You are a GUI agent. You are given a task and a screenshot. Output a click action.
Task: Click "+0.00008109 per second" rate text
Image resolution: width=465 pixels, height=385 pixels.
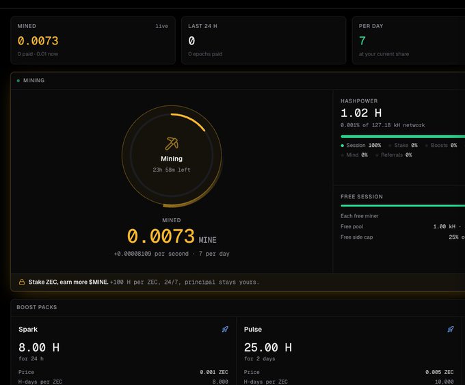pos(151,254)
